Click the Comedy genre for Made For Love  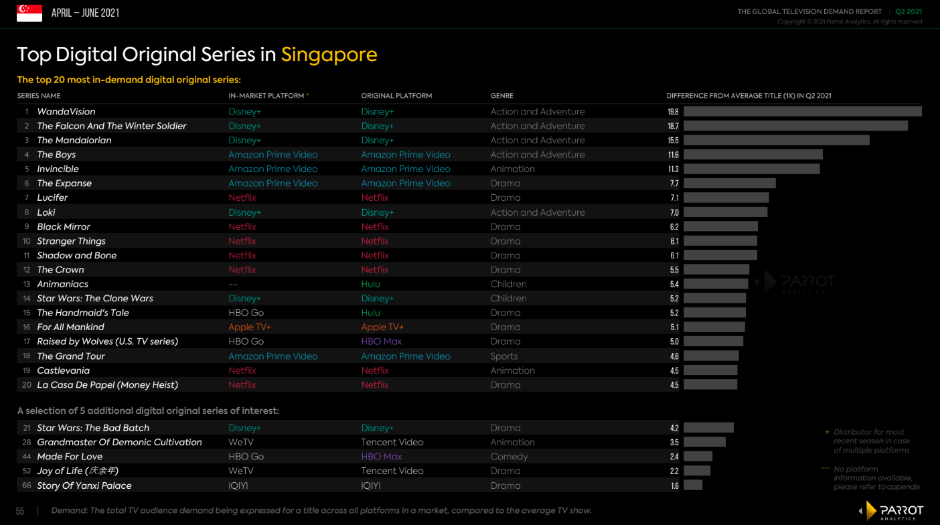[509, 457]
